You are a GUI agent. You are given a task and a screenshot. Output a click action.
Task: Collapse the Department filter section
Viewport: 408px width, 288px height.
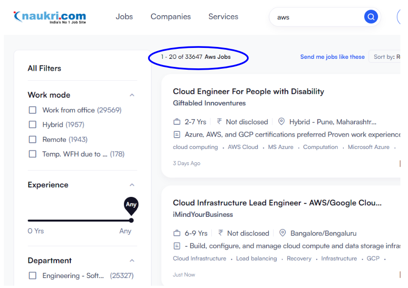click(x=132, y=260)
